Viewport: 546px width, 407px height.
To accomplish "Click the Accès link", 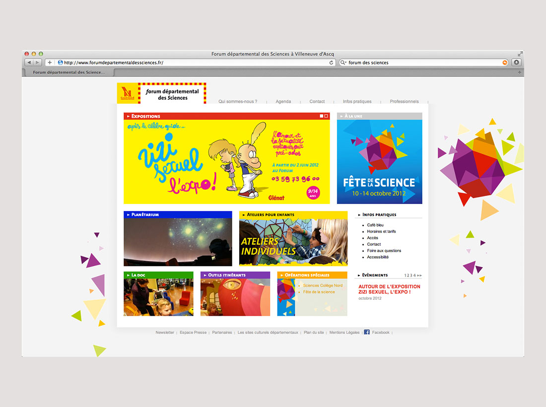I will 372,238.
